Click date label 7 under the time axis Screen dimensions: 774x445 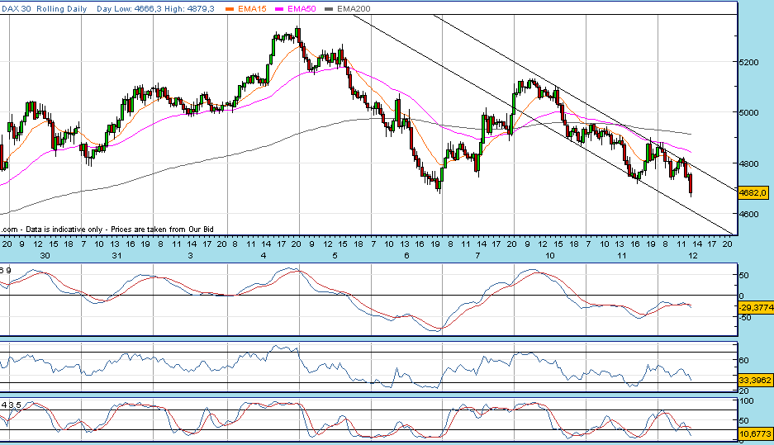tap(477, 256)
